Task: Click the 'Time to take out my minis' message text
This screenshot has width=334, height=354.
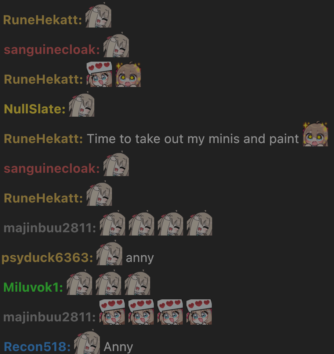Action: pos(193,139)
